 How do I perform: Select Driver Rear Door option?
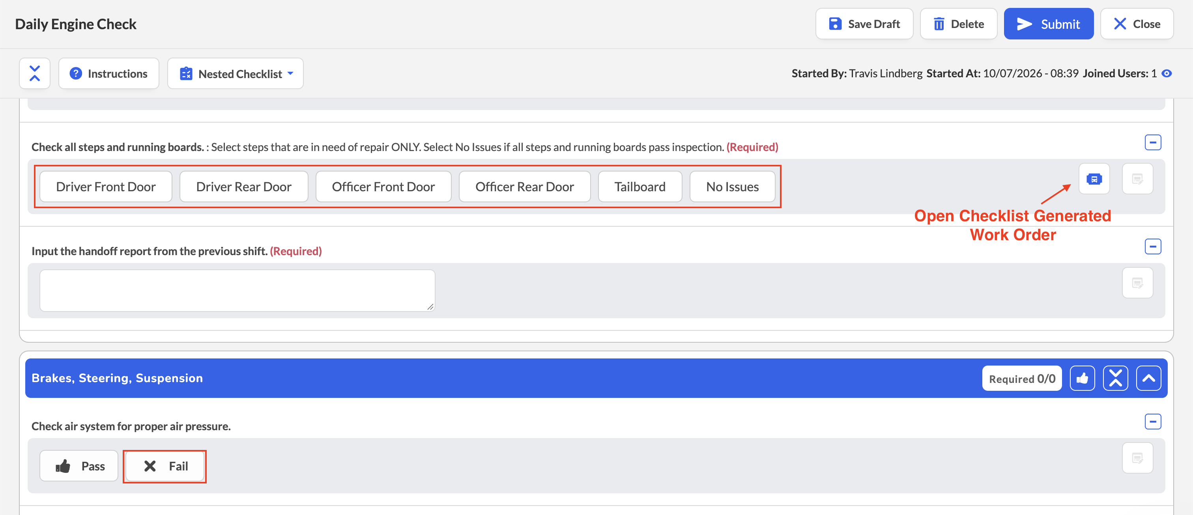(x=243, y=187)
